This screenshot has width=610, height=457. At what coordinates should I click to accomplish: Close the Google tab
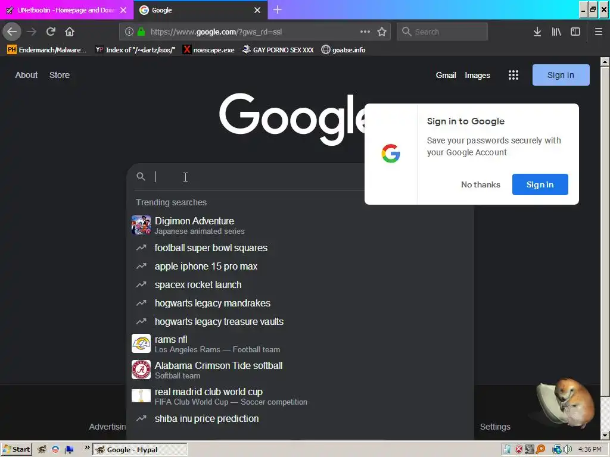click(257, 10)
